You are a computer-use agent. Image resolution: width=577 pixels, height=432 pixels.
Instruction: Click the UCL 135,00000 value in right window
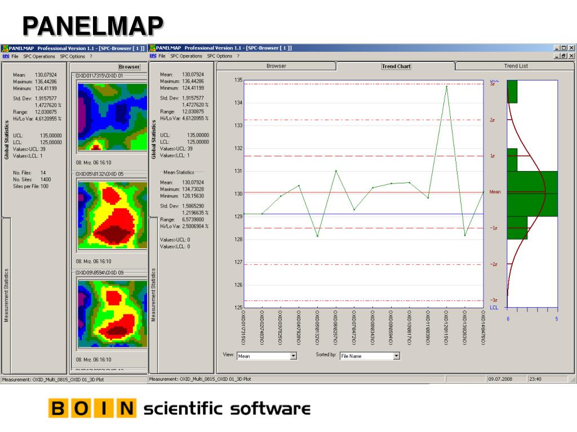198,135
